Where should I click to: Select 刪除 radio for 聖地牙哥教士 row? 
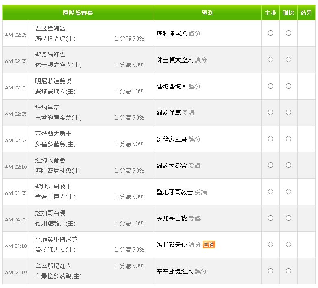pos(288,192)
